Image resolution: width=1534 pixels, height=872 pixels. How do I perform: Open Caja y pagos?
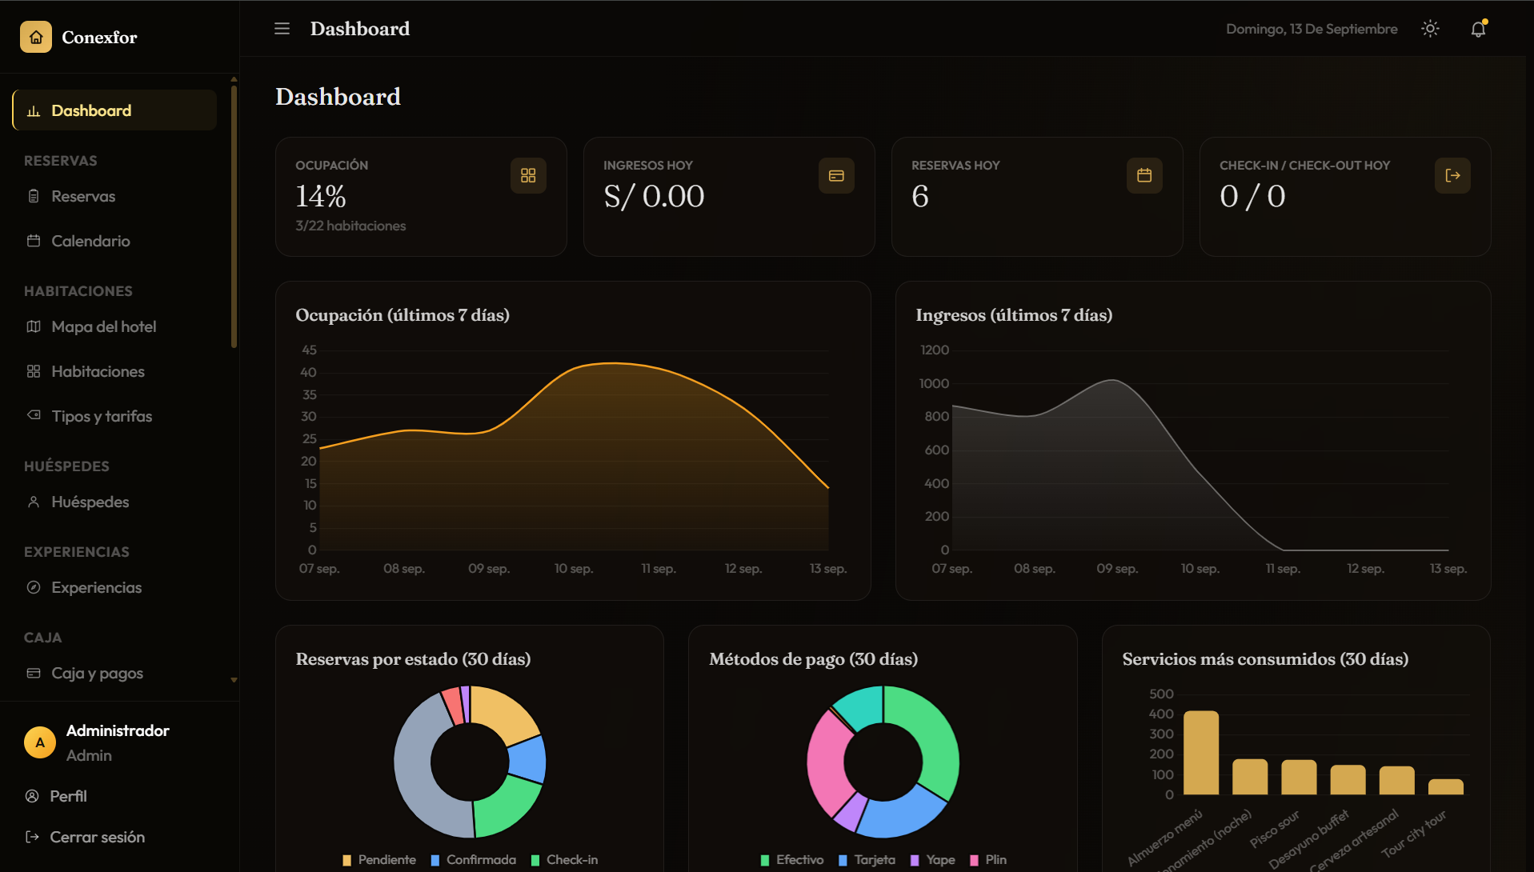pyautogui.click(x=114, y=673)
